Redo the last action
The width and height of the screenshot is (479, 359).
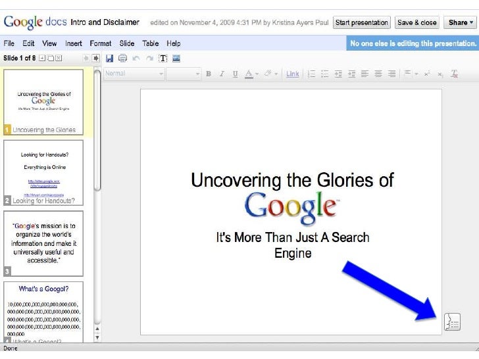[150, 58]
